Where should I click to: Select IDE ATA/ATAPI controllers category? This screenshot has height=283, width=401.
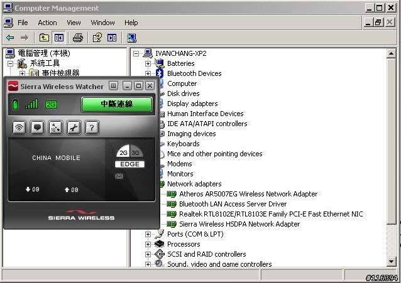[x=207, y=124]
